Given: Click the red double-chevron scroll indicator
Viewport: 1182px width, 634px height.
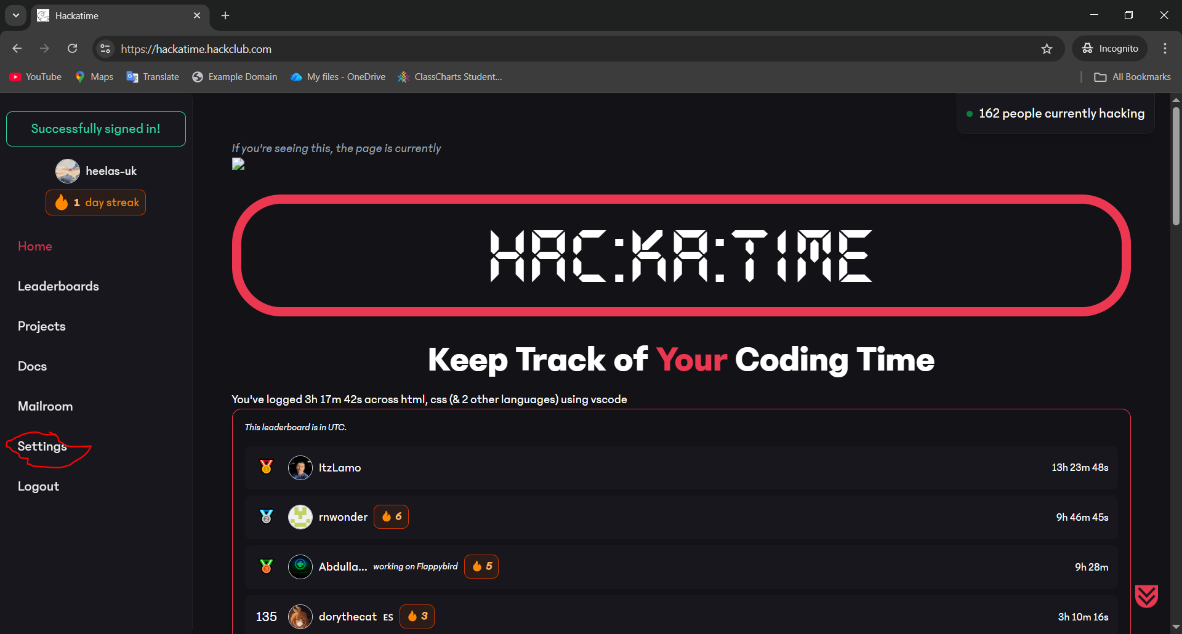Looking at the screenshot, I should (1146, 595).
